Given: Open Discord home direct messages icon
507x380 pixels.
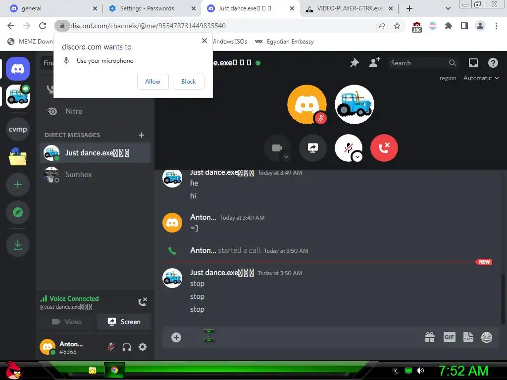Looking at the screenshot, I should [18, 69].
